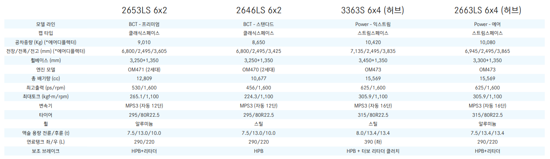The height and width of the screenshot is (159, 550).
Task: Click 스틸 under the 2646LS 6x2 column
Action: point(259,124)
